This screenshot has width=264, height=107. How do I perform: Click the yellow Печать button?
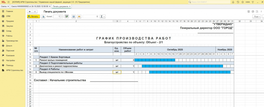(x=34, y=17)
